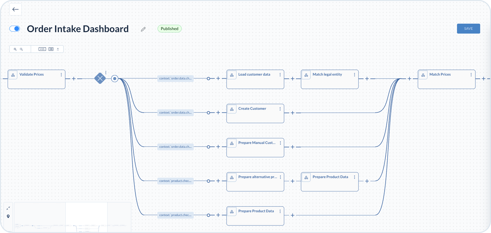Select the zoom out tool
491x233 pixels.
tap(21, 49)
